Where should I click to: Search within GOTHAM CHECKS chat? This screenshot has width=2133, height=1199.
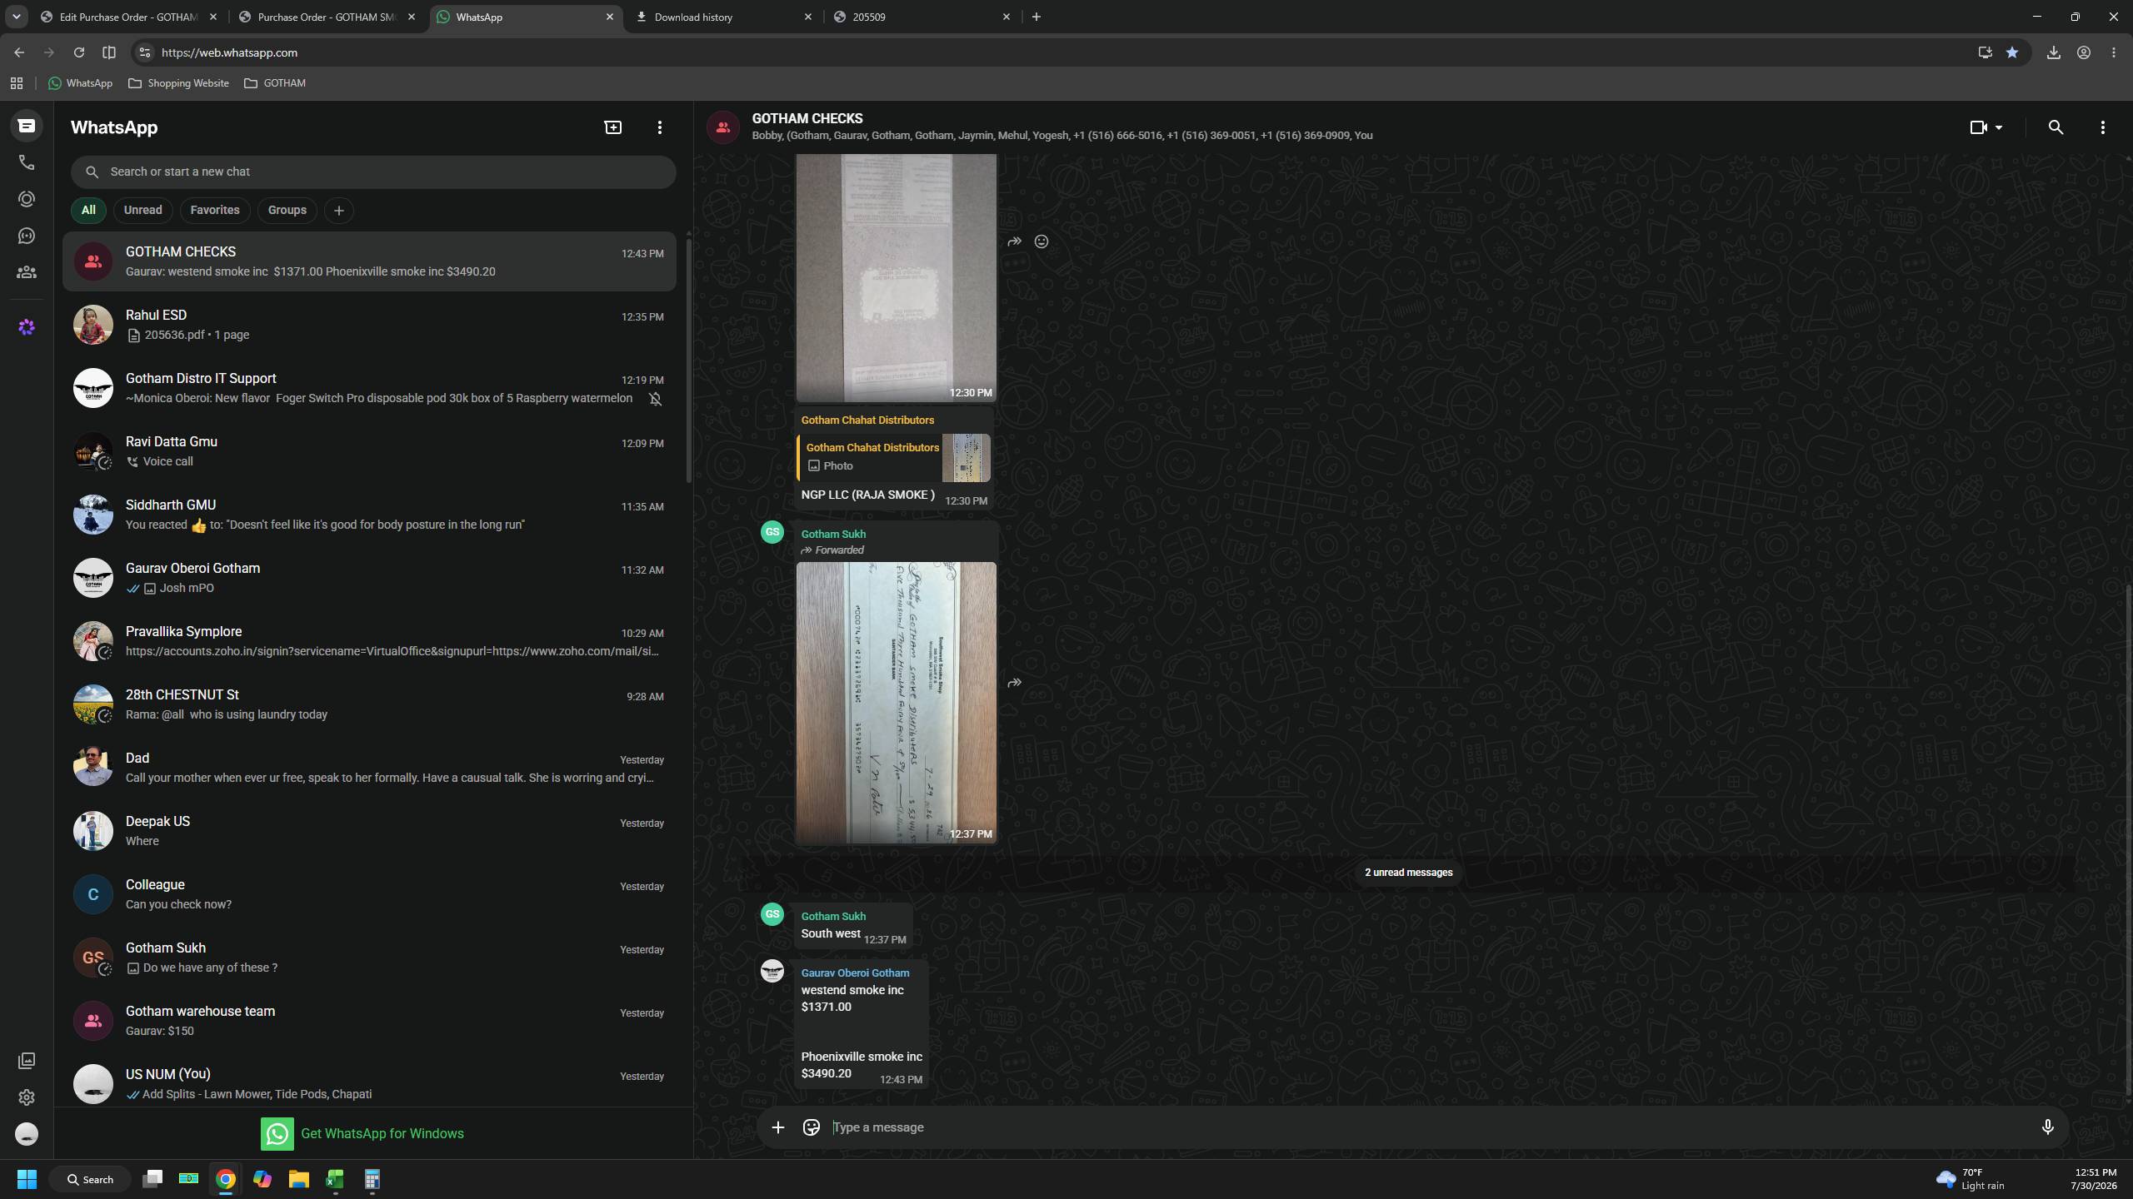(x=2056, y=127)
